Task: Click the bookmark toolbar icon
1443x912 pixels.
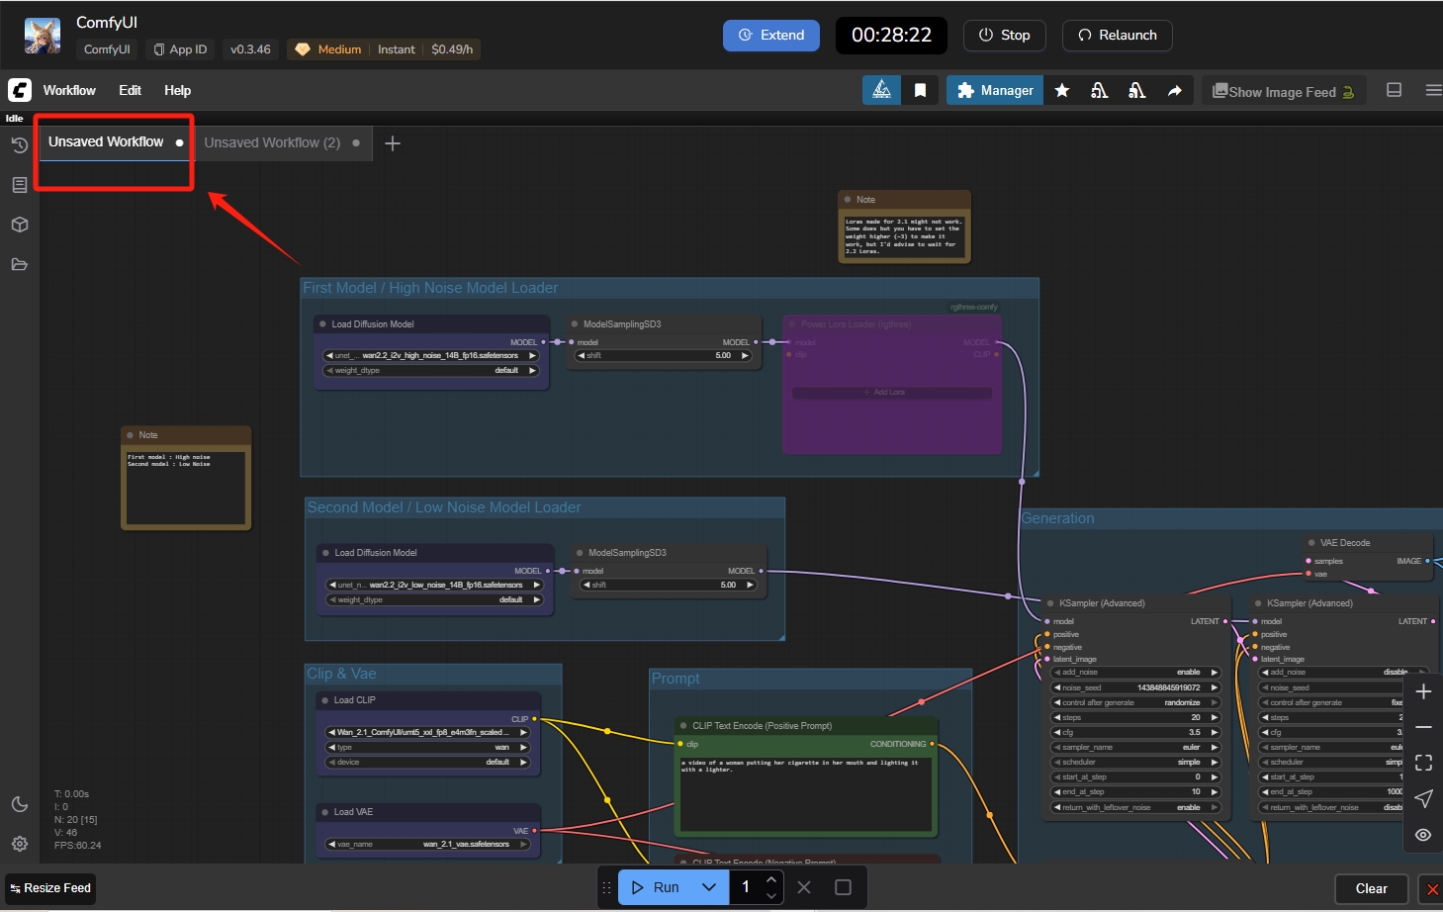Action: click(x=920, y=90)
